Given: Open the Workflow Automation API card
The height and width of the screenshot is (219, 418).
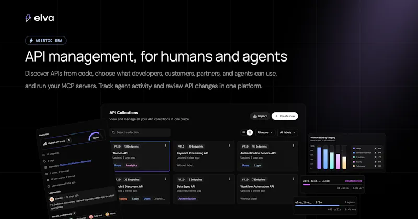Looking at the screenshot, I should click(268, 189).
